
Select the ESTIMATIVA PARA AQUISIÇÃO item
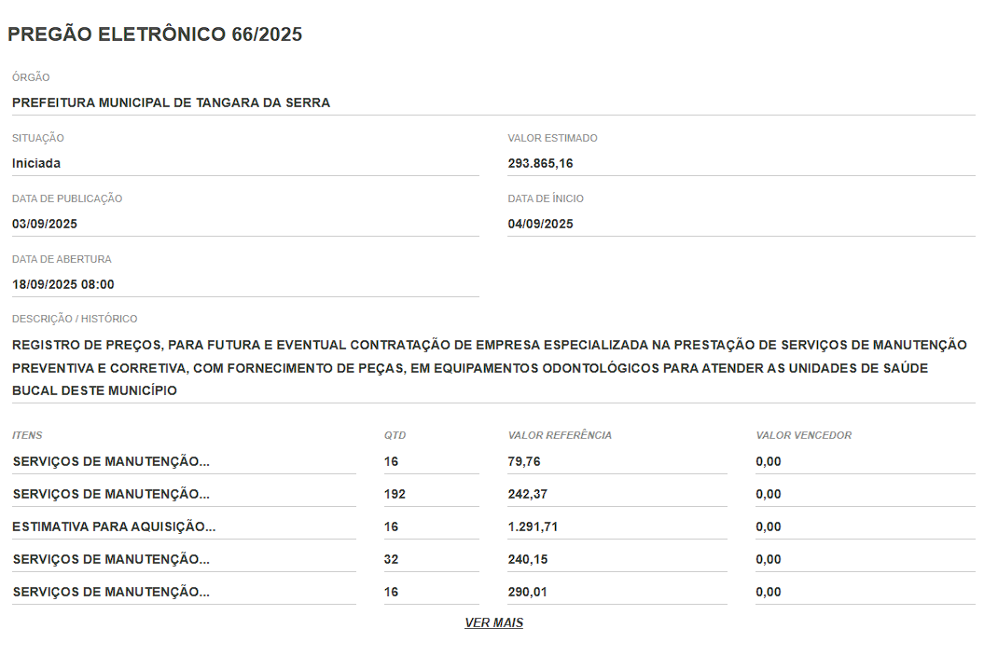click(x=114, y=526)
